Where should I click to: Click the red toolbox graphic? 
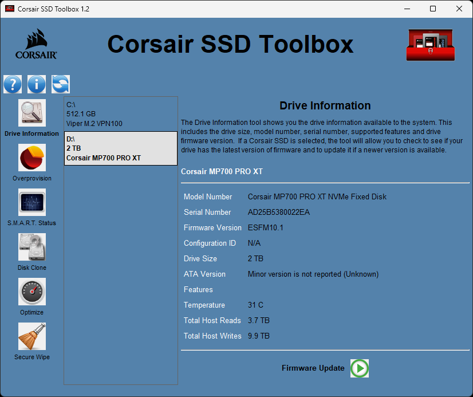click(430, 44)
